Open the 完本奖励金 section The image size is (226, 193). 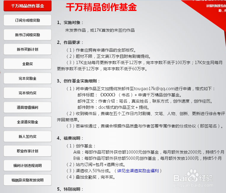point(28,78)
